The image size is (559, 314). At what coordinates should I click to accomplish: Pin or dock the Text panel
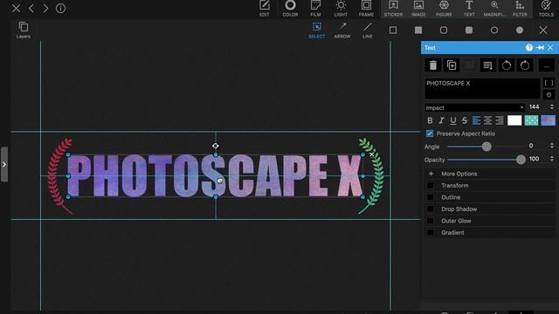pyautogui.click(x=540, y=48)
